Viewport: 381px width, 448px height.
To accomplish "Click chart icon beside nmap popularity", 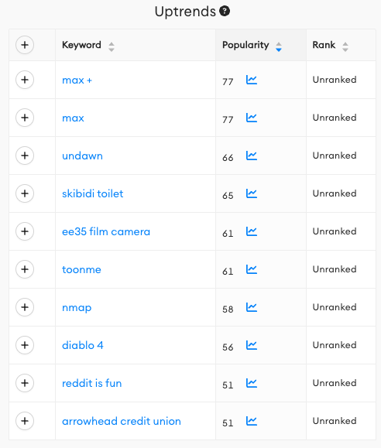I will 252,307.
